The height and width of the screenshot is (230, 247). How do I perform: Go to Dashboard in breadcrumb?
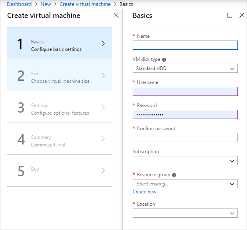pos(19,4)
